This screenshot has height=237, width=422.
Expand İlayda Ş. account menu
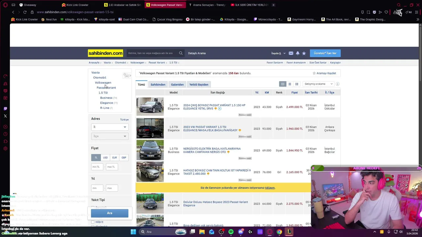click(278, 53)
